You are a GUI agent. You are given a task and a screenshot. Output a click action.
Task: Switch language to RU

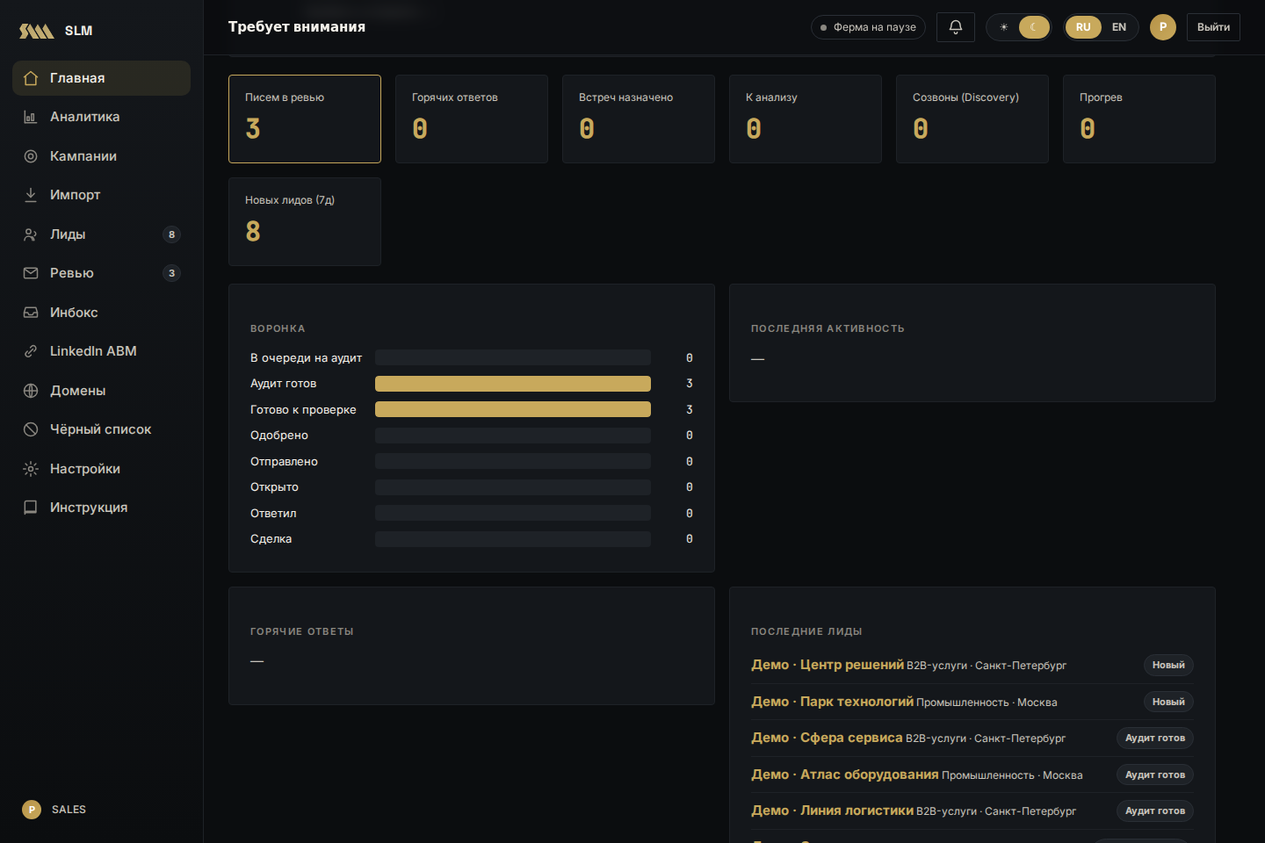coord(1083,27)
